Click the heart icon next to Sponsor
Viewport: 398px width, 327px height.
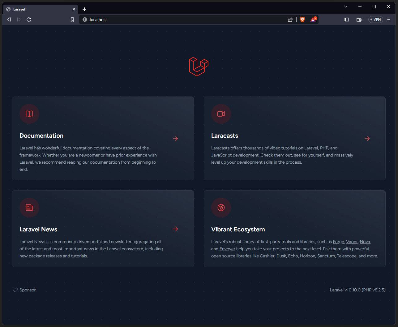[15, 290]
